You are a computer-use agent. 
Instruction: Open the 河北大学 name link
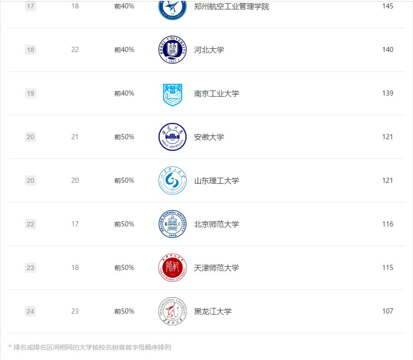209,50
